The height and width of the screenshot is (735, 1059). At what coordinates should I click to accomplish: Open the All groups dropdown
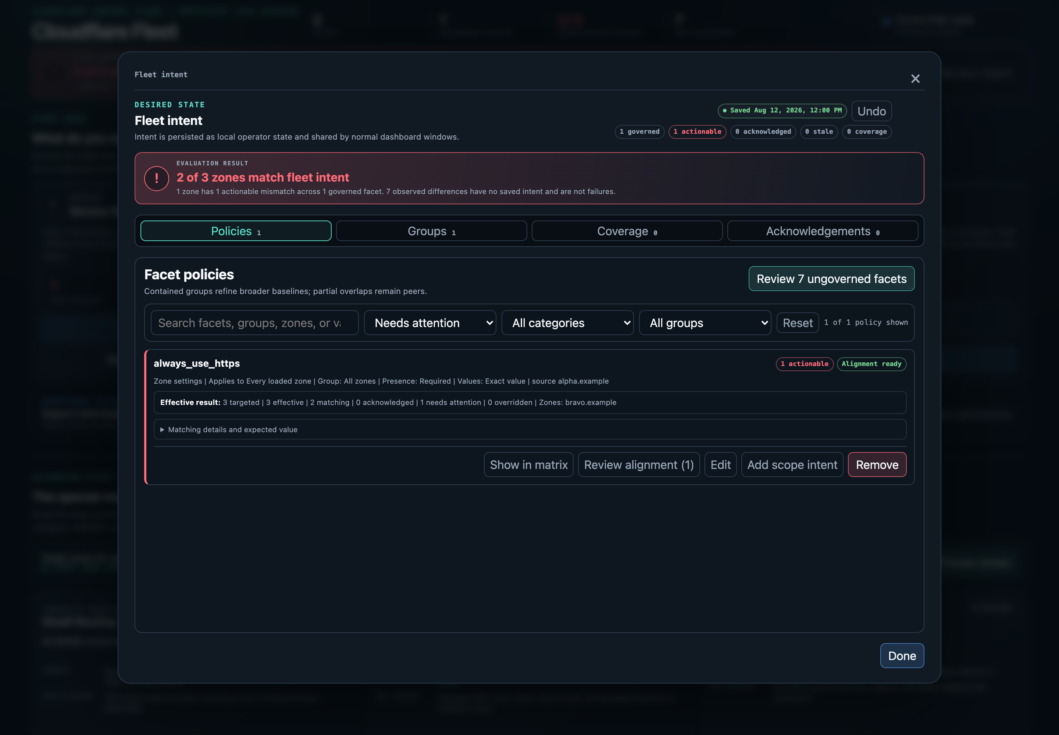(705, 323)
